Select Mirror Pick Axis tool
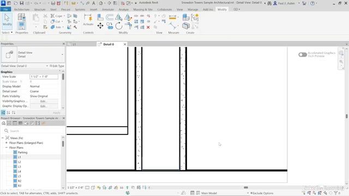Screen dimensions: 349x196 [x=119, y=17]
